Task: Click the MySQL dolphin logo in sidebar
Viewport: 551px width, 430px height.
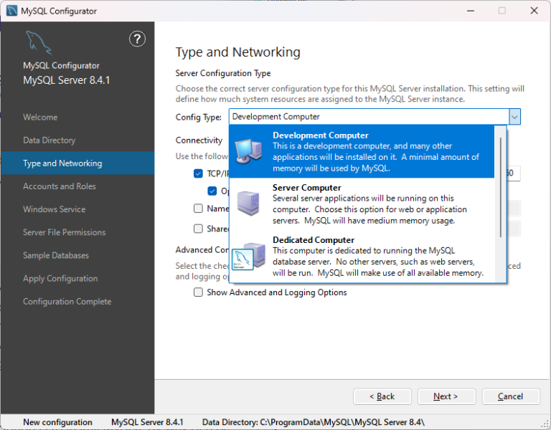Action: tap(39, 43)
